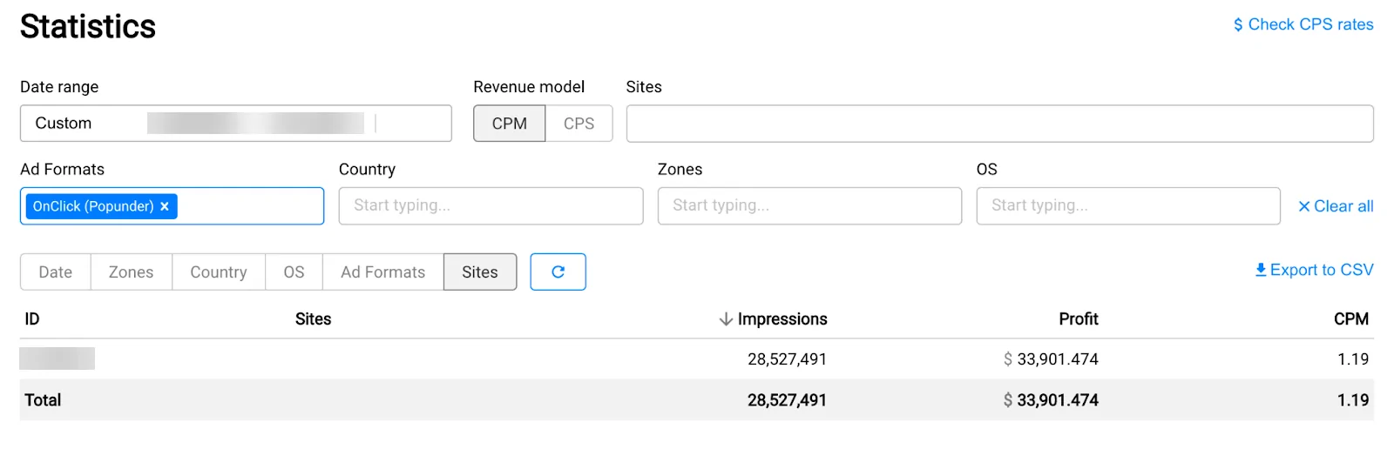Open the Custom date range picker
Screen dimensions: 1394x449
point(235,124)
